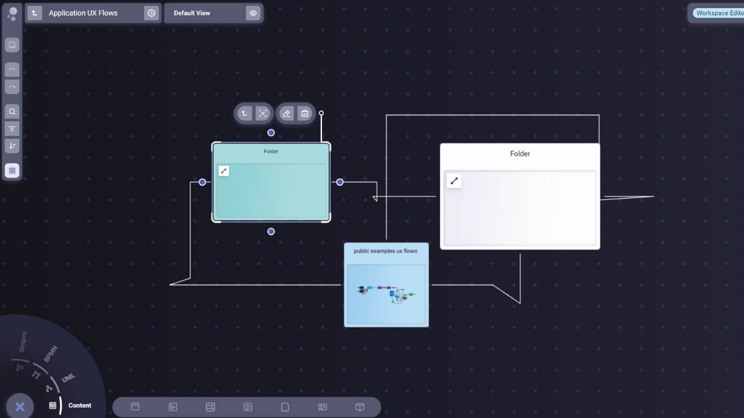
Task: Switch to the BPMN palette tab
Action: tap(51, 354)
